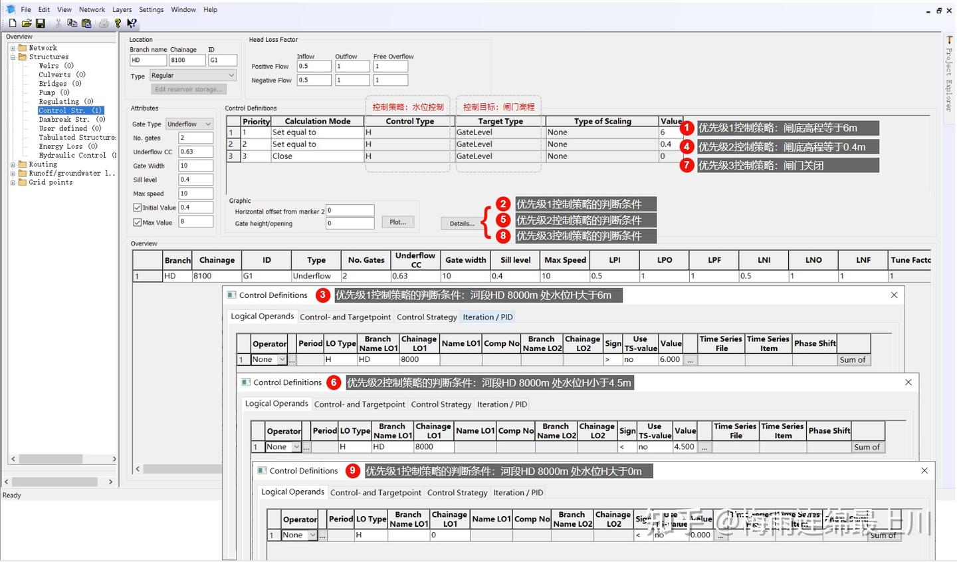Image resolution: width=957 pixels, height=562 pixels.
Task: Open help with the yellow question mark
Action: 118,23
